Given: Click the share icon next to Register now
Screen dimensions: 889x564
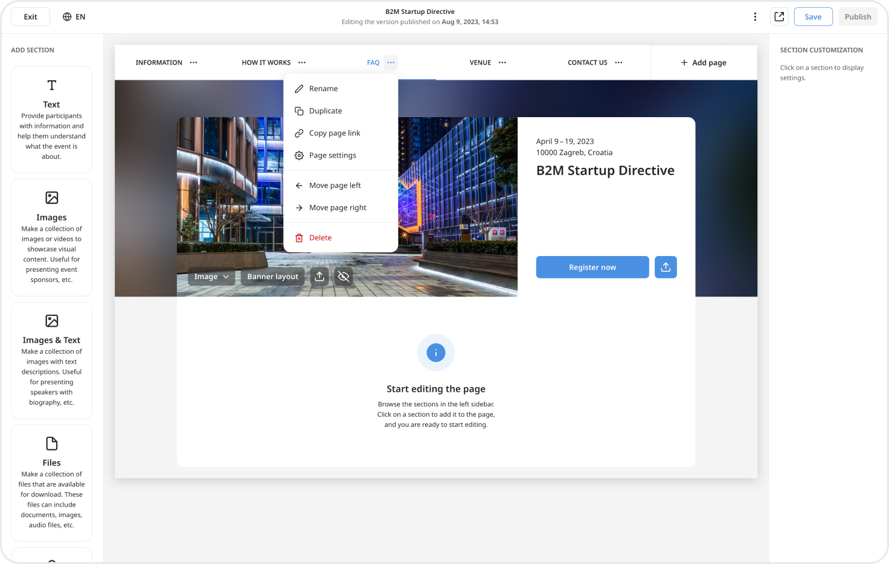Looking at the screenshot, I should (x=666, y=267).
